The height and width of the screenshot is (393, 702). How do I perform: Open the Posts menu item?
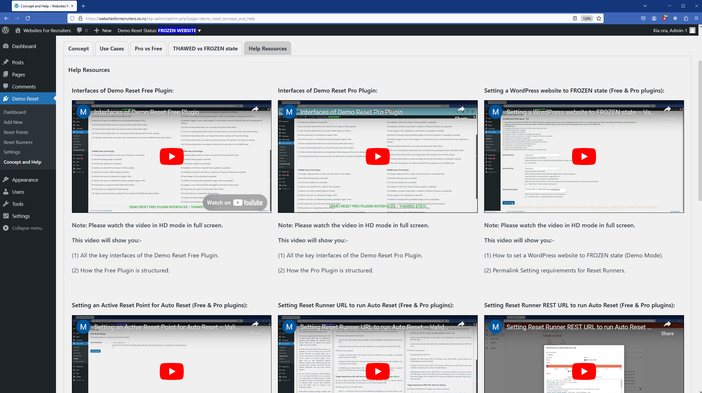tap(28, 63)
